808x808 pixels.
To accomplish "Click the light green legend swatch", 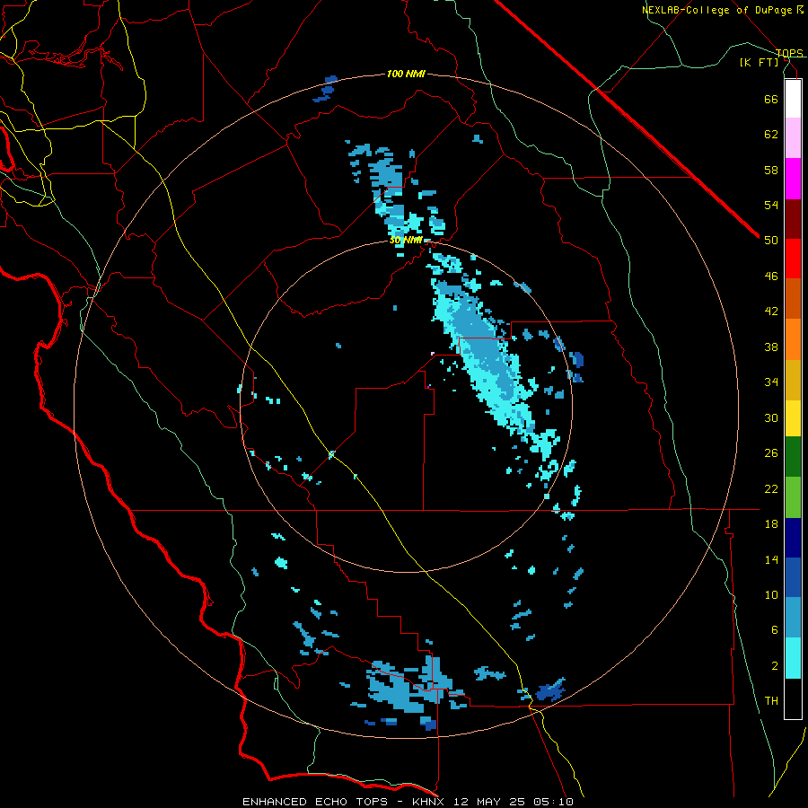I will coord(793,497).
